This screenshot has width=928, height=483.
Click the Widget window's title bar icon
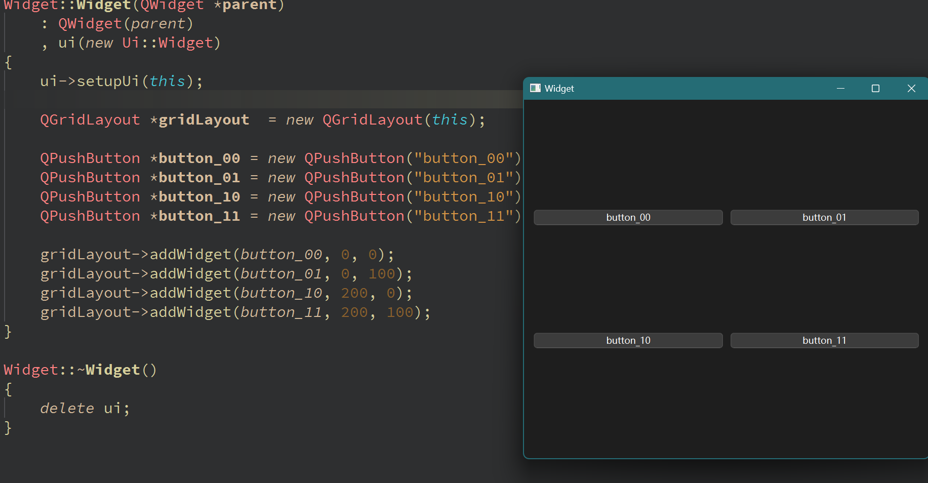tap(535, 89)
